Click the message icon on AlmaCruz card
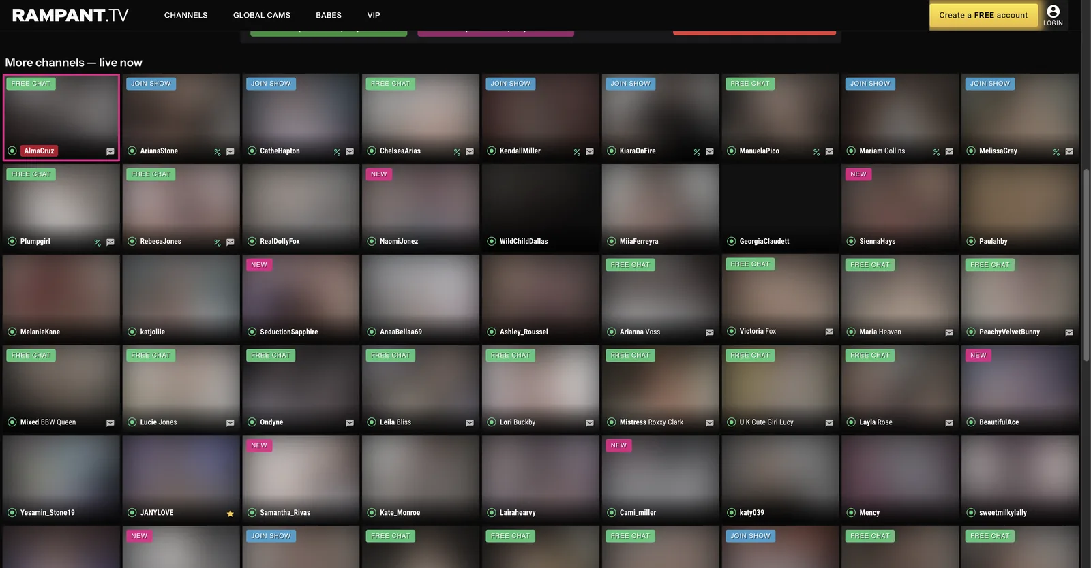Image resolution: width=1091 pixels, height=568 pixels. (x=110, y=152)
